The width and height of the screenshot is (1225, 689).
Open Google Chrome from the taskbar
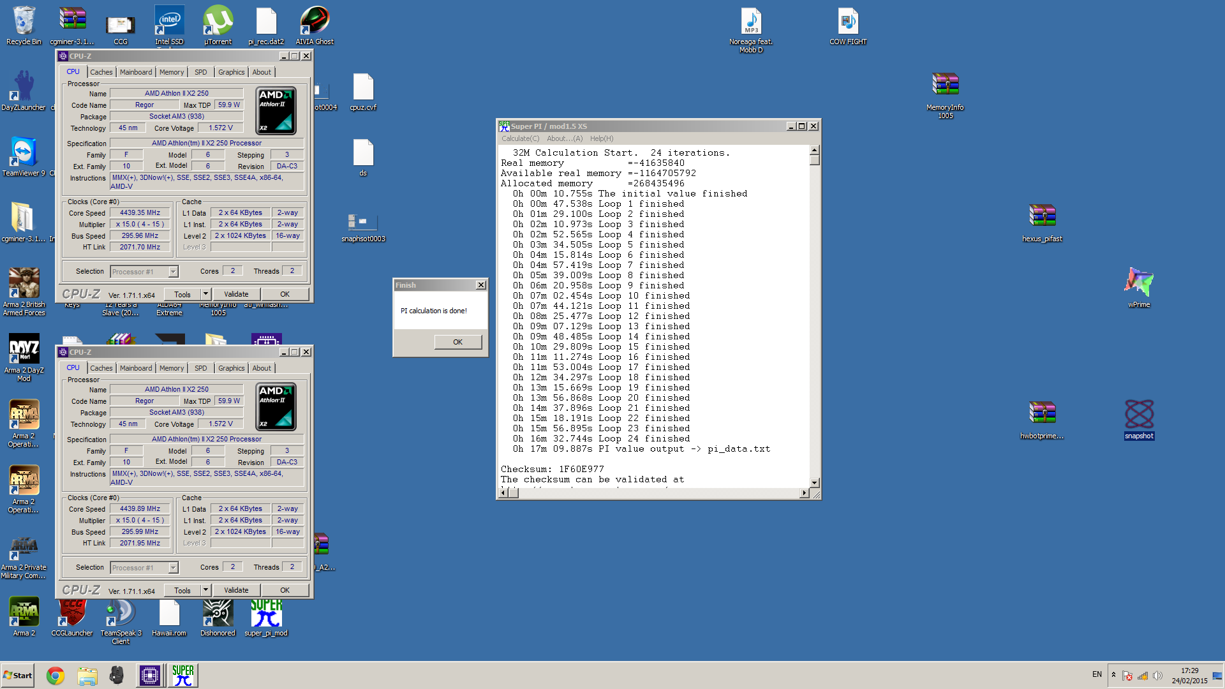point(56,676)
